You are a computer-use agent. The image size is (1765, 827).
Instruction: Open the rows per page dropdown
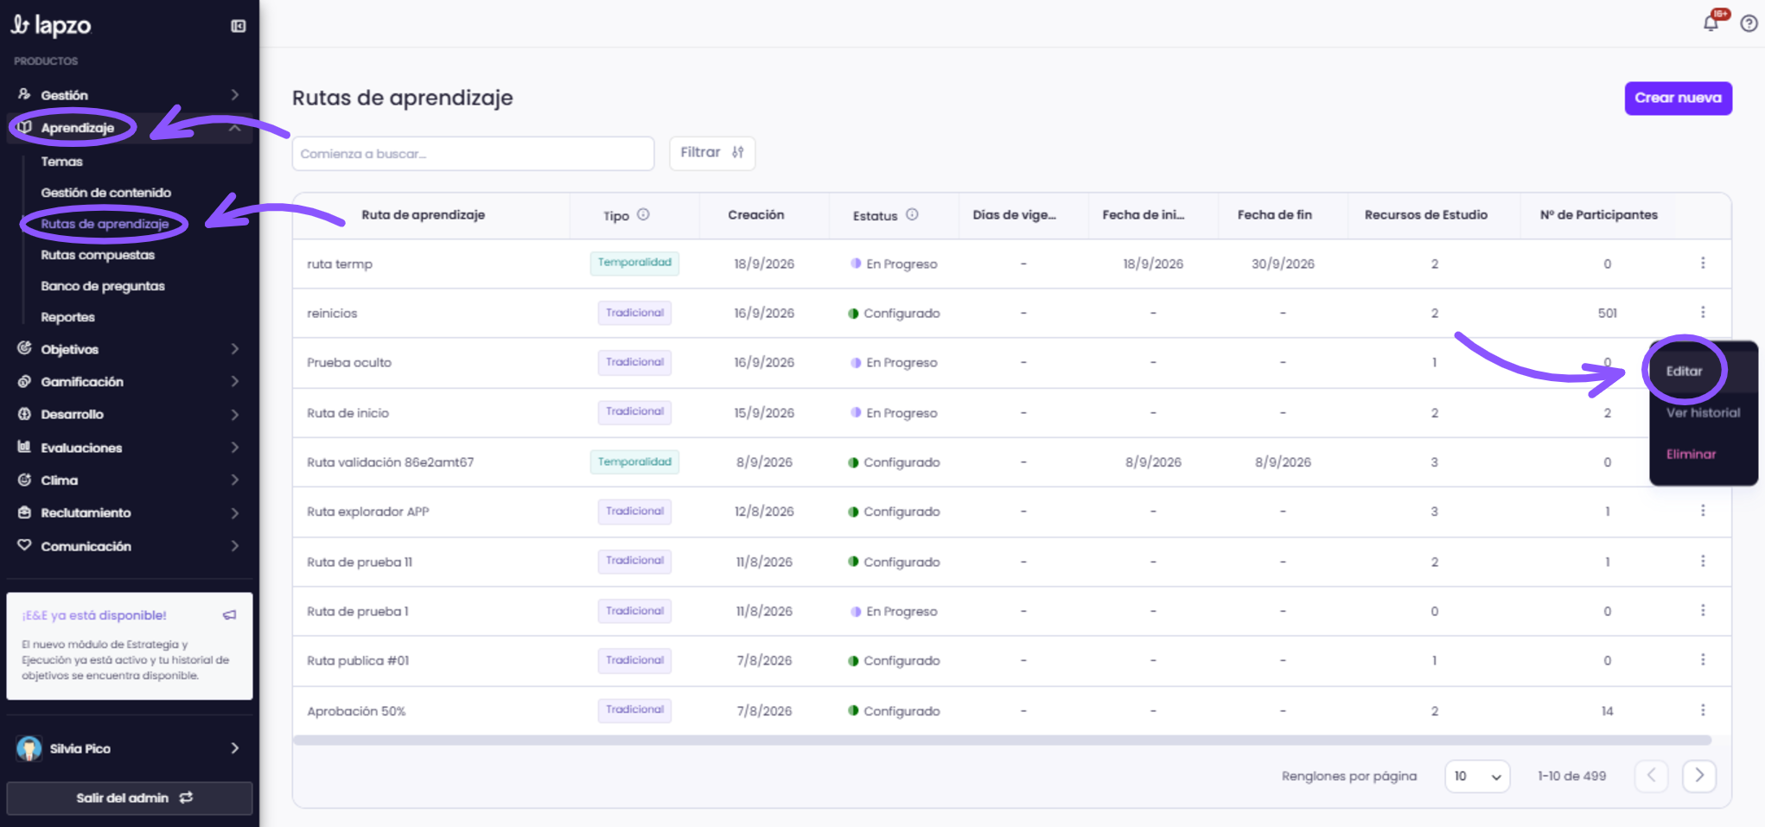(1477, 776)
